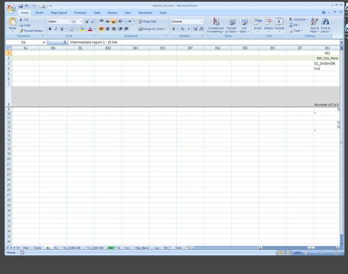Click the AutoSum button
Viewport: 348px width, 274px height.
pos(299,19)
